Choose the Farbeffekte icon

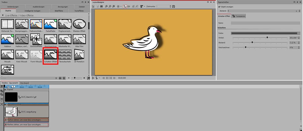click(x=50, y=24)
